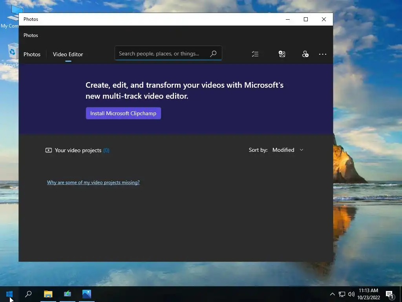Click the taskbar app next to File Explorer
The image size is (402, 302).
click(x=68, y=294)
